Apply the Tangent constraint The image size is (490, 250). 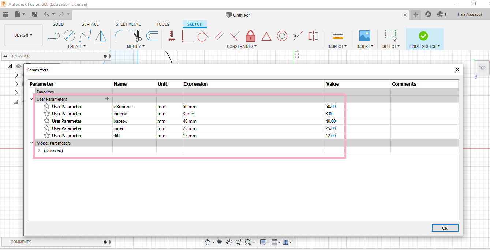pyautogui.click(x=203, y=36)
